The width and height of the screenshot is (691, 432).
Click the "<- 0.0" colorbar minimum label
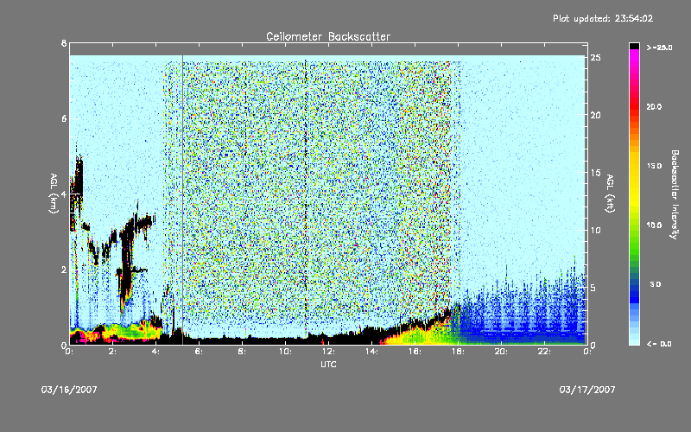659,344
